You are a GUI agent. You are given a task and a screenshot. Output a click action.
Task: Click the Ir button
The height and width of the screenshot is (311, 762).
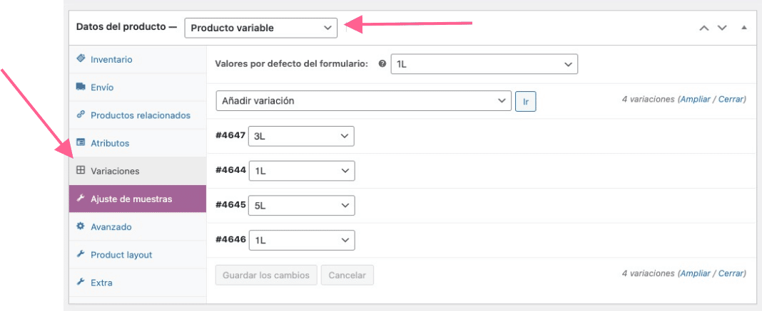(525, 101)
